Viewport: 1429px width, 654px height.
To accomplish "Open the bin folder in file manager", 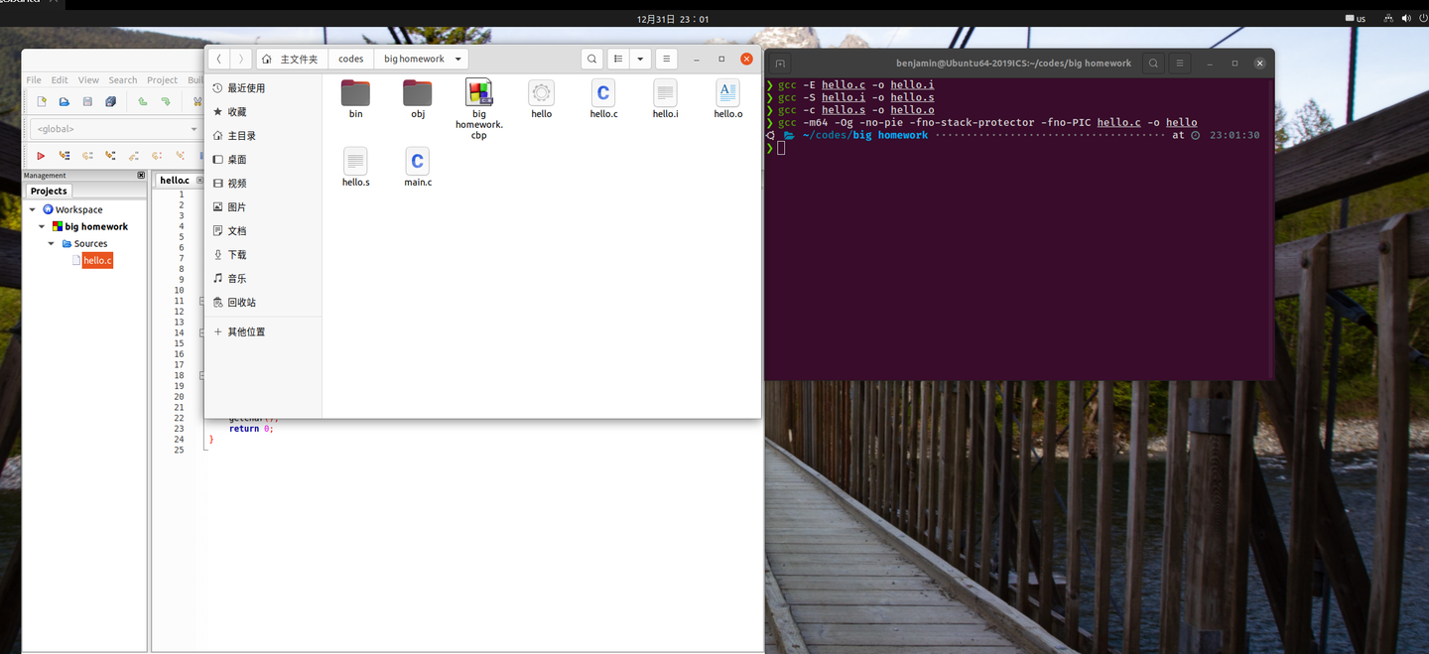I will point(355,99).
